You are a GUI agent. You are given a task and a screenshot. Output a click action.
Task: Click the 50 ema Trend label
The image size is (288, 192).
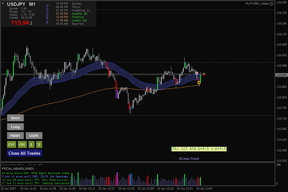click(189, 158)
